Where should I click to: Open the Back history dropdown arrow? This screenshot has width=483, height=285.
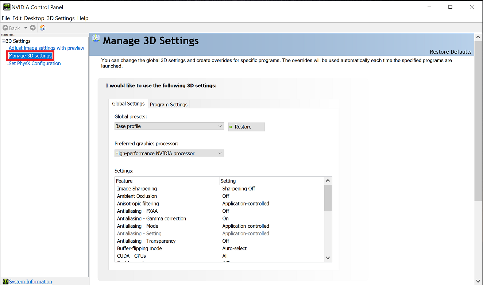(x=26, y=28)
